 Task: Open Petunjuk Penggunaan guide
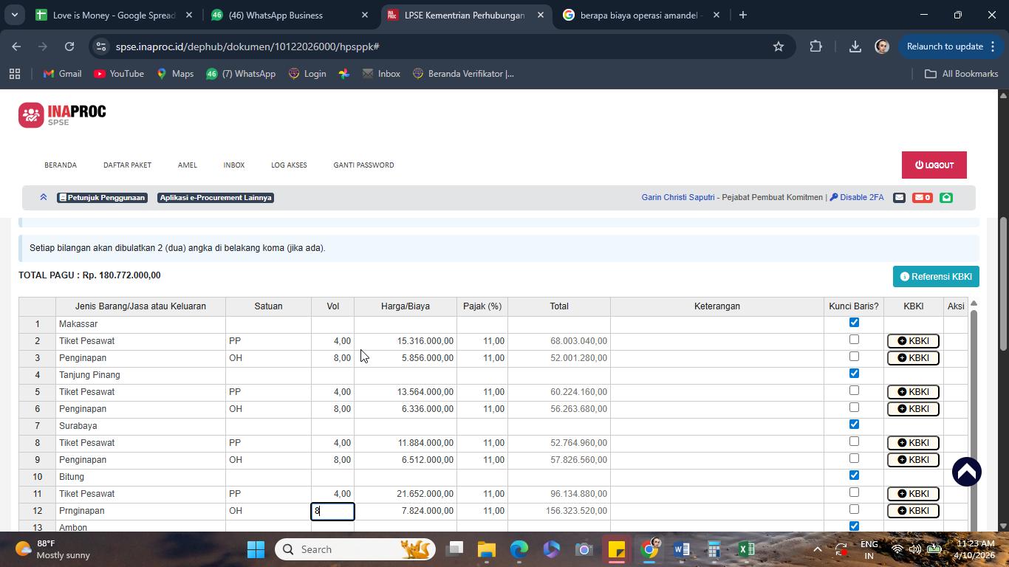click(102, 198)
